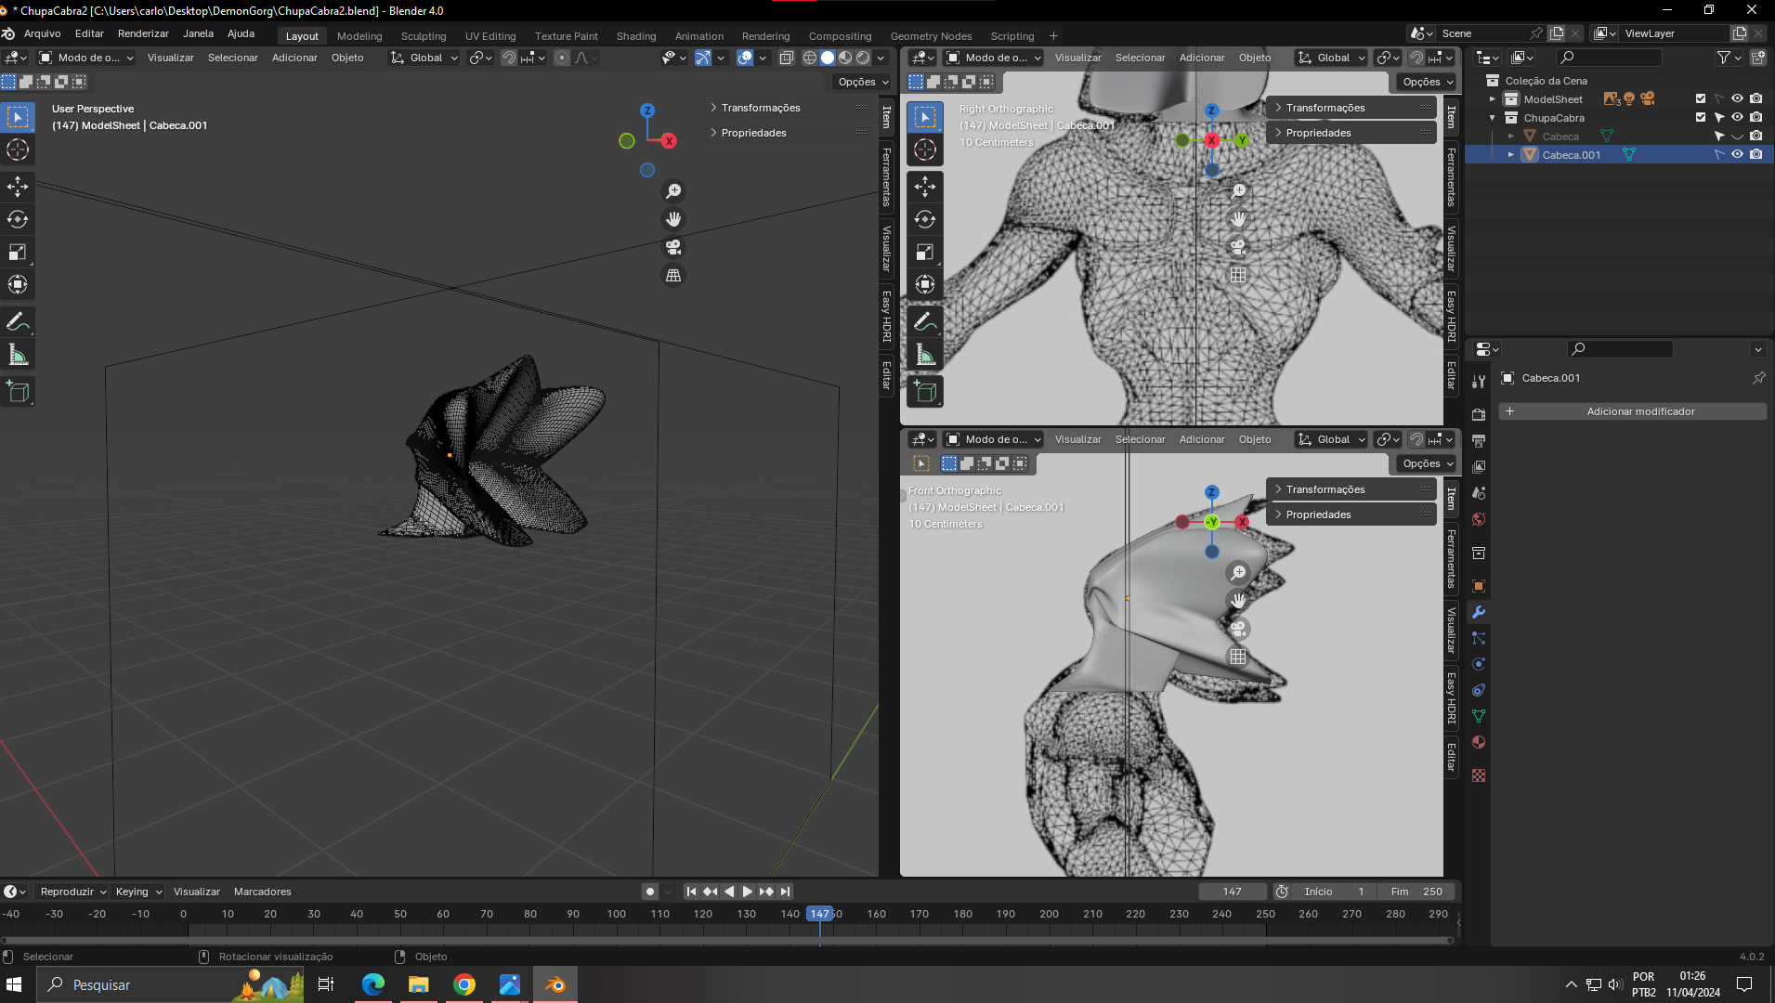Switch to the Sculpting workspace tab

click(424, 36)
